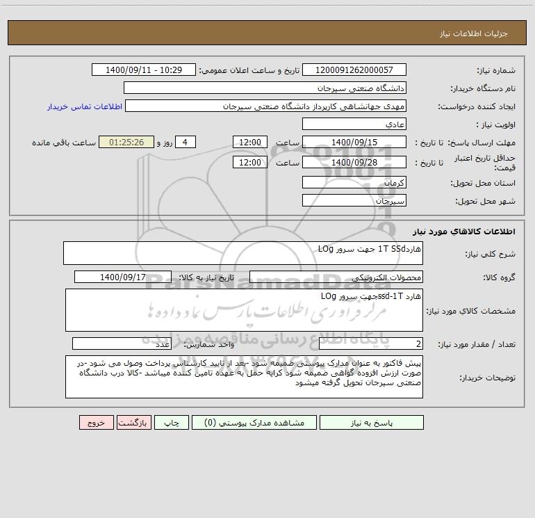The height and width of the screenshot is (518, 535).
Task: Click the countdown timer 01:25:26
Action: 126,142
